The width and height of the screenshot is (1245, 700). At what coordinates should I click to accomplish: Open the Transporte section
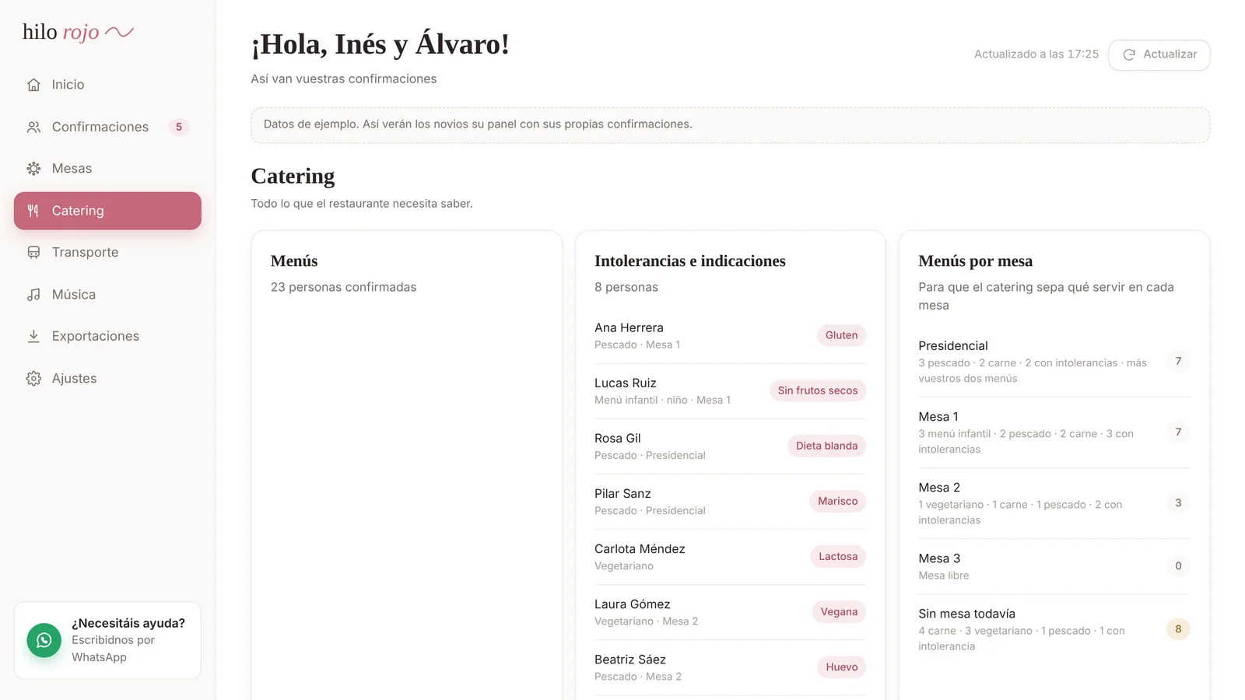107,253
